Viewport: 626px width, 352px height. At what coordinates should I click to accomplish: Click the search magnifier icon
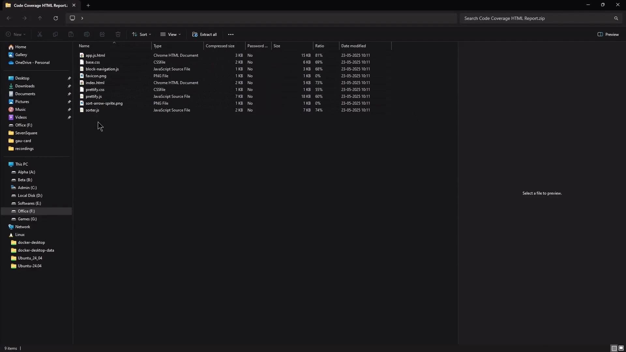[616, 18]
